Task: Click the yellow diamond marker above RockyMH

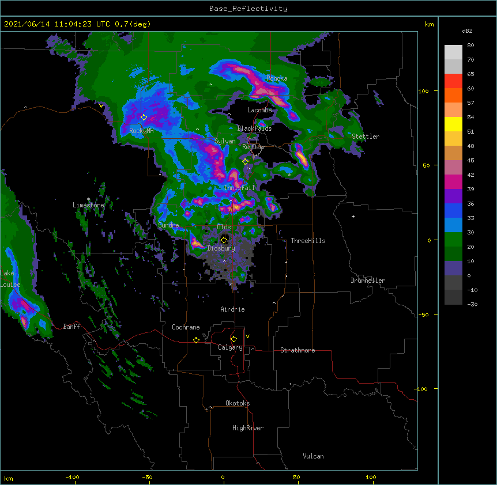Action: click(144, 118)
